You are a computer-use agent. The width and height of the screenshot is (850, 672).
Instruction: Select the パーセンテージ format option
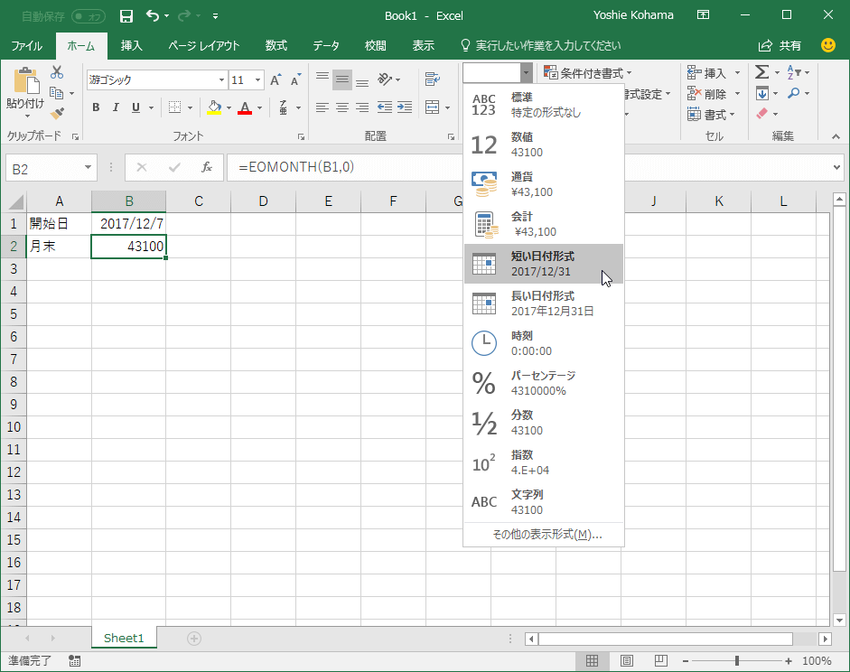tap(544, 383)
